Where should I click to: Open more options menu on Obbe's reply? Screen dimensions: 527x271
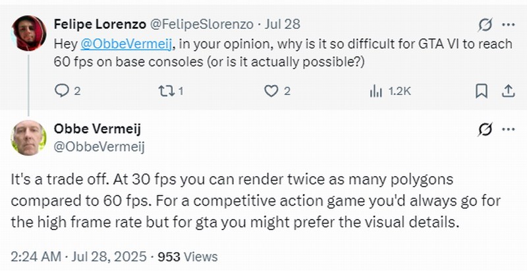coord(508,129)
